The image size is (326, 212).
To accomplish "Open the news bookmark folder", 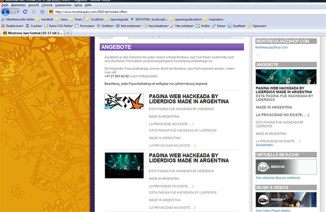I will tap(62, 20).
